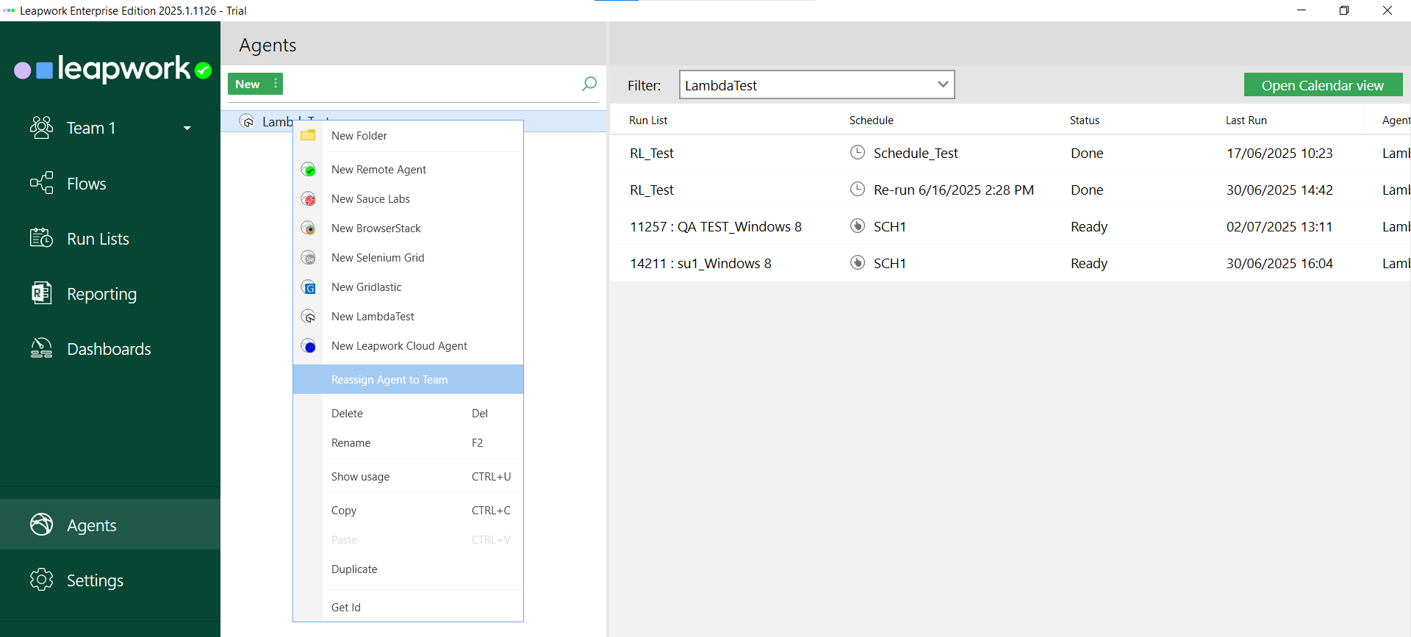This screenshot has height=637, width=1411.
Task: Click the Gridlastic agent icon
Action: [x=309, y=287]
